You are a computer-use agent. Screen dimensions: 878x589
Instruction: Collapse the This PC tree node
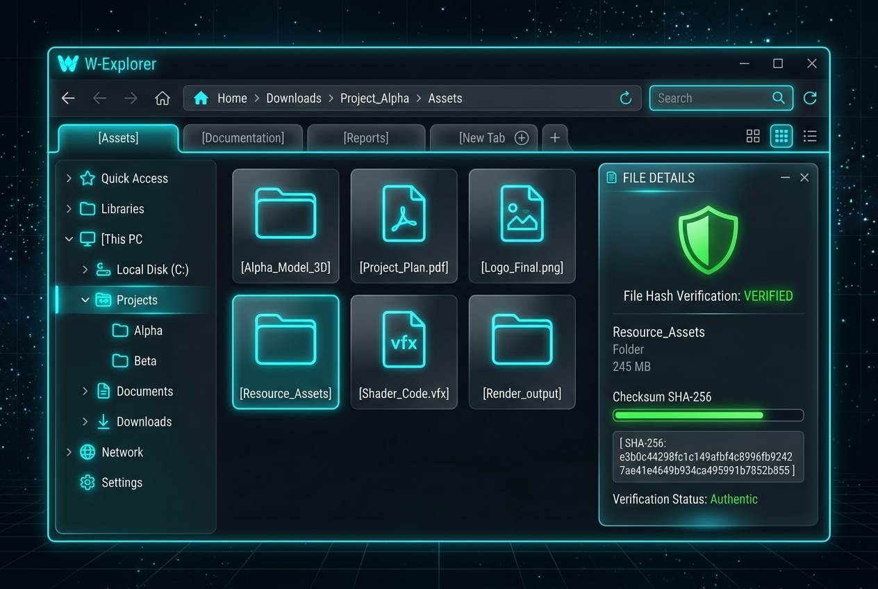(69, 239)
